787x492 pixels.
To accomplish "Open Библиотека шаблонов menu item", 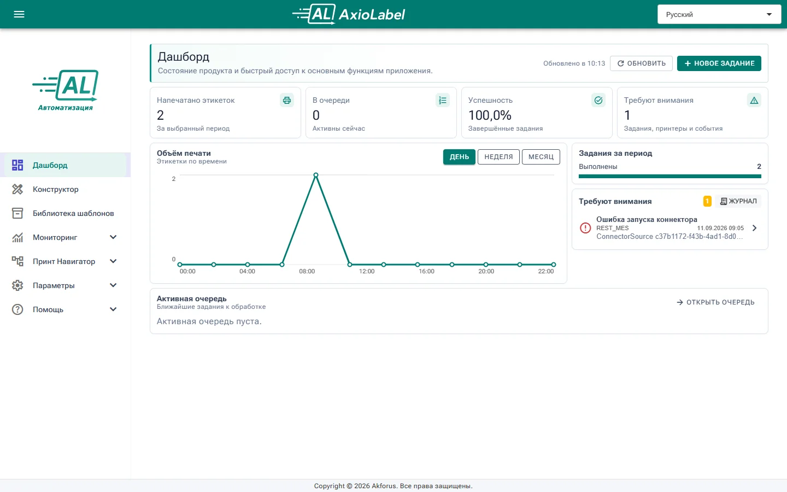I will pos(66,213).
